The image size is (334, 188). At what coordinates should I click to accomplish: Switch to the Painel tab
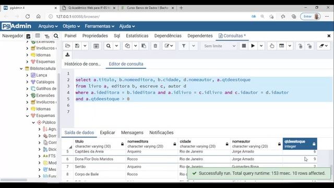coord(70,36)
